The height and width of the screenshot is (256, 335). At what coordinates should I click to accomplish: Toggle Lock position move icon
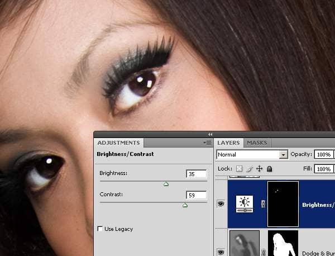(x=260, y=169)
